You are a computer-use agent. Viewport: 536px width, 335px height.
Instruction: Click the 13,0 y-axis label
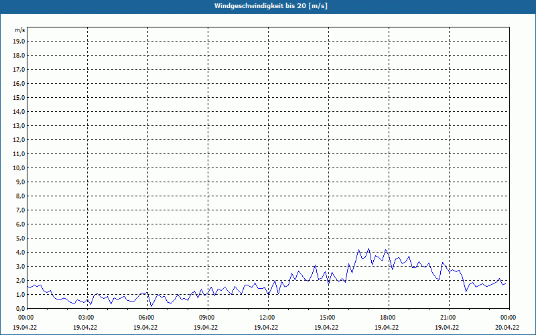point(19,125)
